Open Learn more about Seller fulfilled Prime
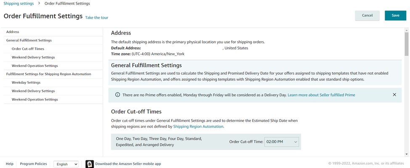Screen dimensions: 410x168 (321, 95)
